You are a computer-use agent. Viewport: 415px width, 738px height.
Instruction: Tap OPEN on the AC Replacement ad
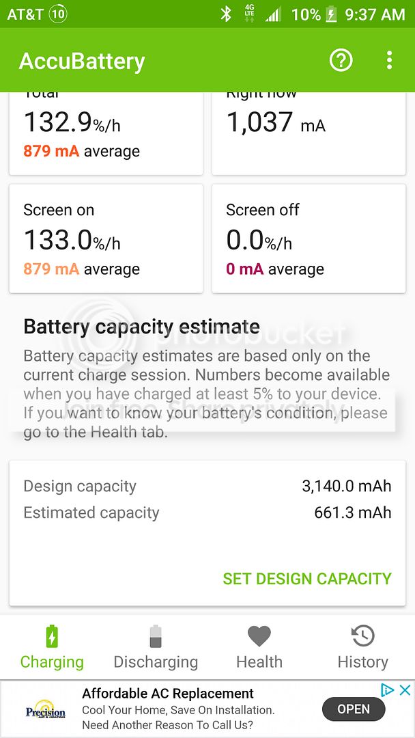pos(354,709)
